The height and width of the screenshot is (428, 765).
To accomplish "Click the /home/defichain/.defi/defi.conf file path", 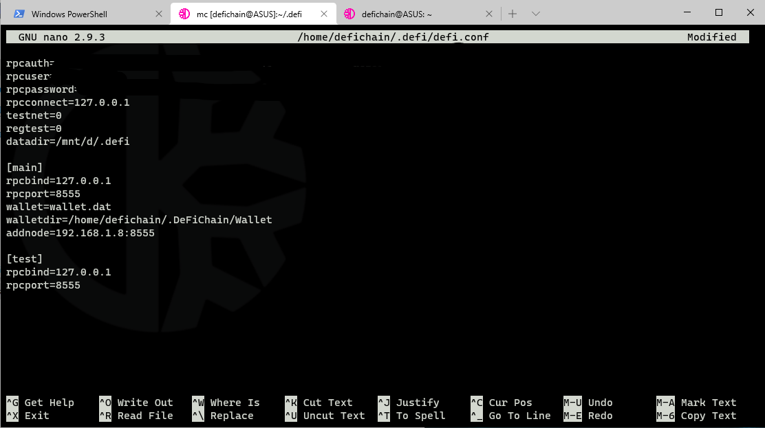I will tap(394, 37).
